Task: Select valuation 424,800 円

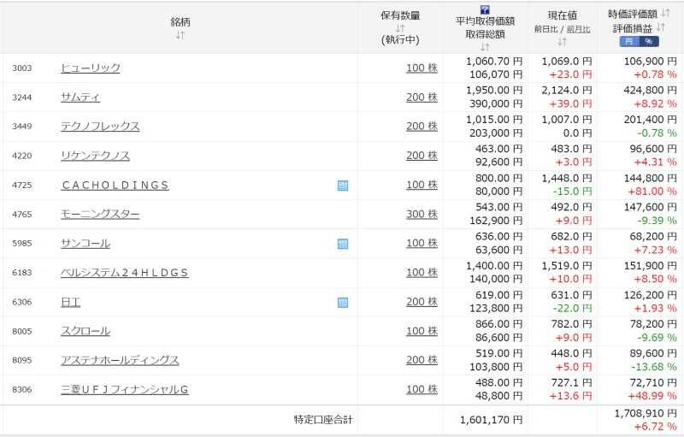Action: point(650,91)
